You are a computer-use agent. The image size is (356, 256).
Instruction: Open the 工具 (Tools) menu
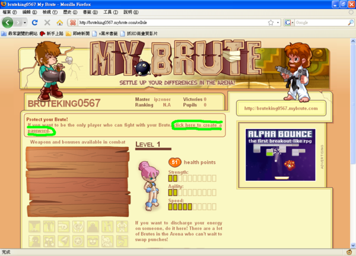pyautogui.click(x=110, y=12)
